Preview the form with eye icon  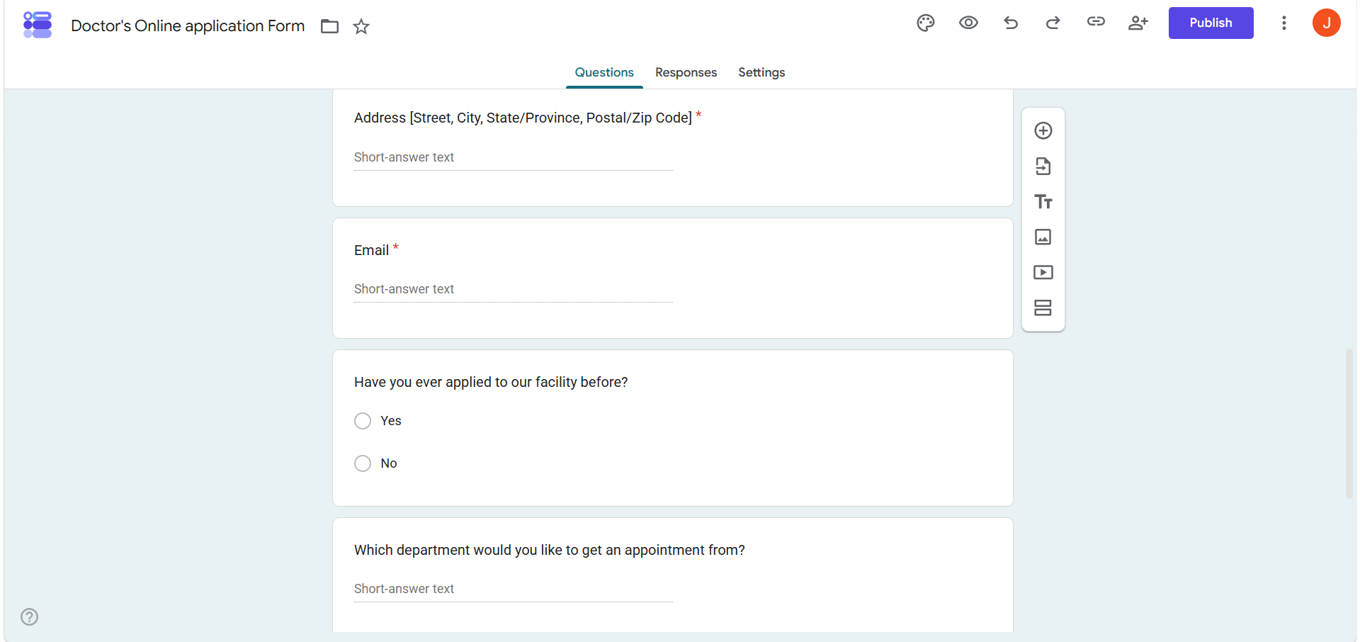pyautogui.click(x=968, y=23)
